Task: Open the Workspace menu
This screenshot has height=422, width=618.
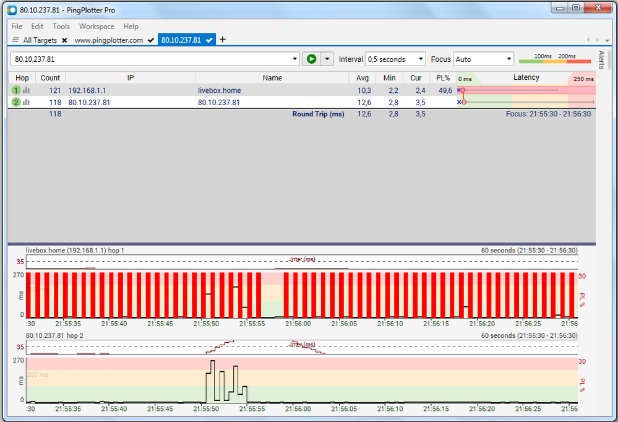Action: [x=97, y=27]
